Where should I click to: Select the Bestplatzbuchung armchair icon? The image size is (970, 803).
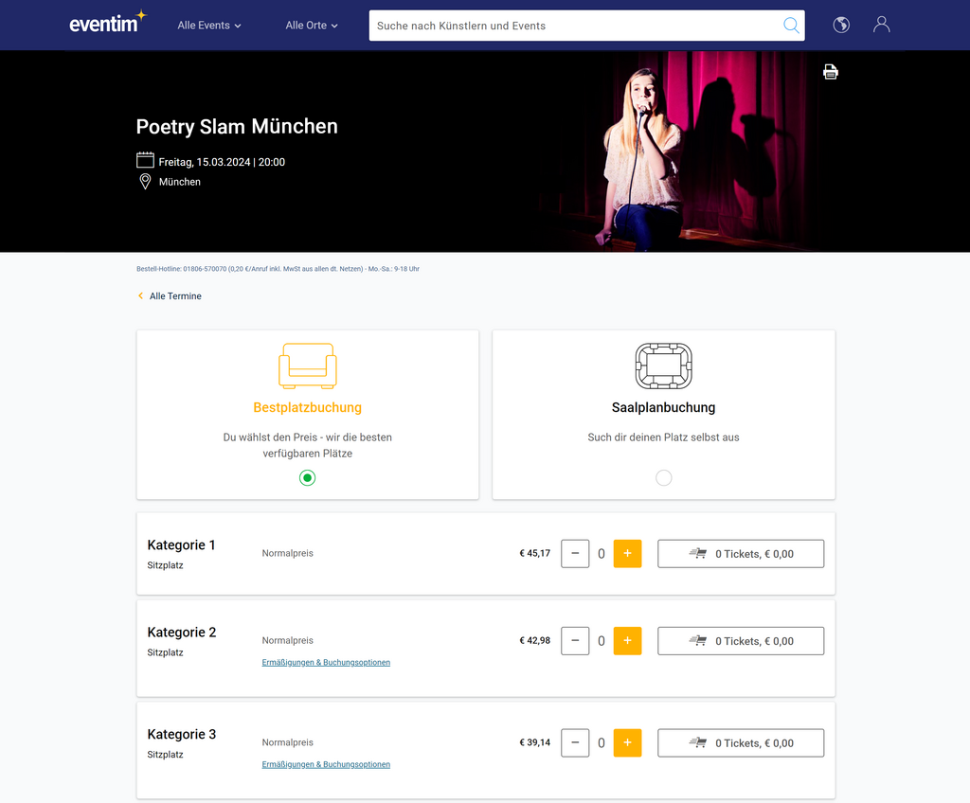[x=307, y=366]
